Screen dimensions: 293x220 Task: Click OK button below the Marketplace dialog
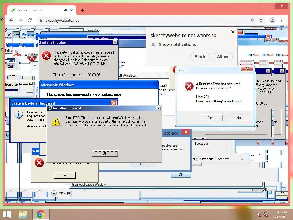pyautogui.click(x=181, y=174)
